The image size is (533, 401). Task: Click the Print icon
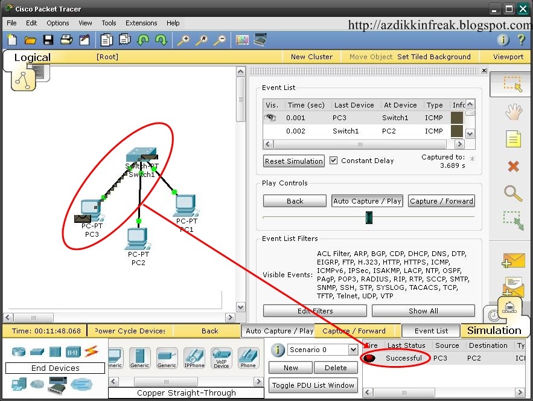(x=66, y=40)
